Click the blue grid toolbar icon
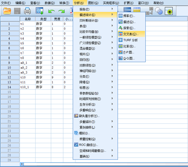The image size is (188, 167). click(x=127, y=10)
